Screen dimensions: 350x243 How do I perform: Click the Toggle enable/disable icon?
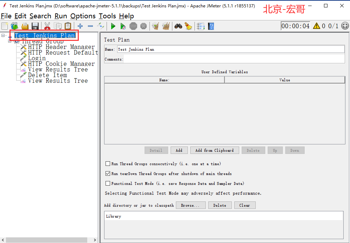[x=101, y=26]
